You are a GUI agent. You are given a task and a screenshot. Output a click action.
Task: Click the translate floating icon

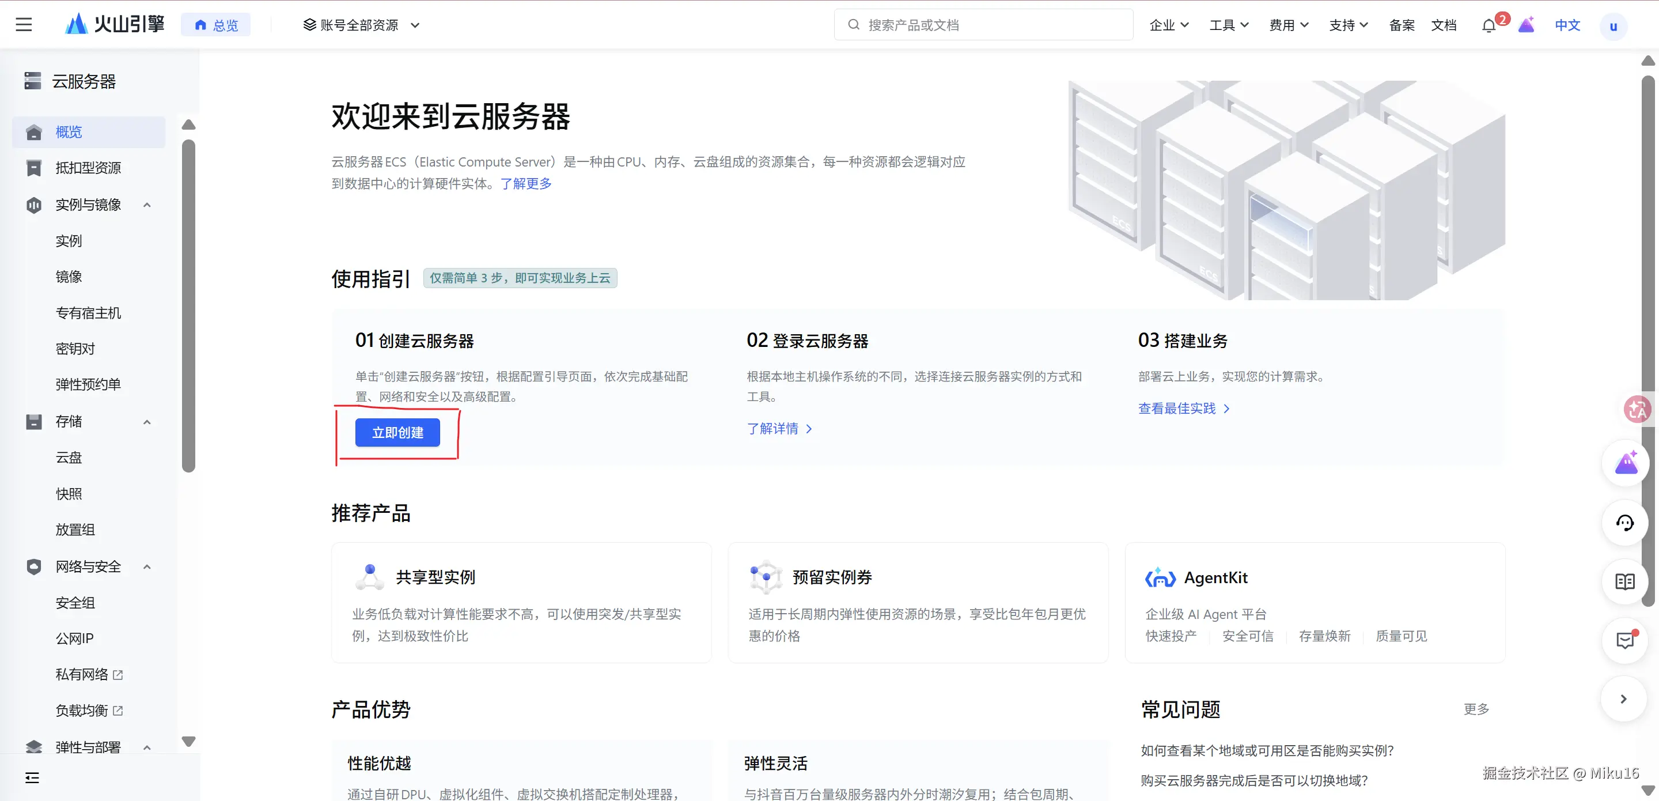(1637, 409)
